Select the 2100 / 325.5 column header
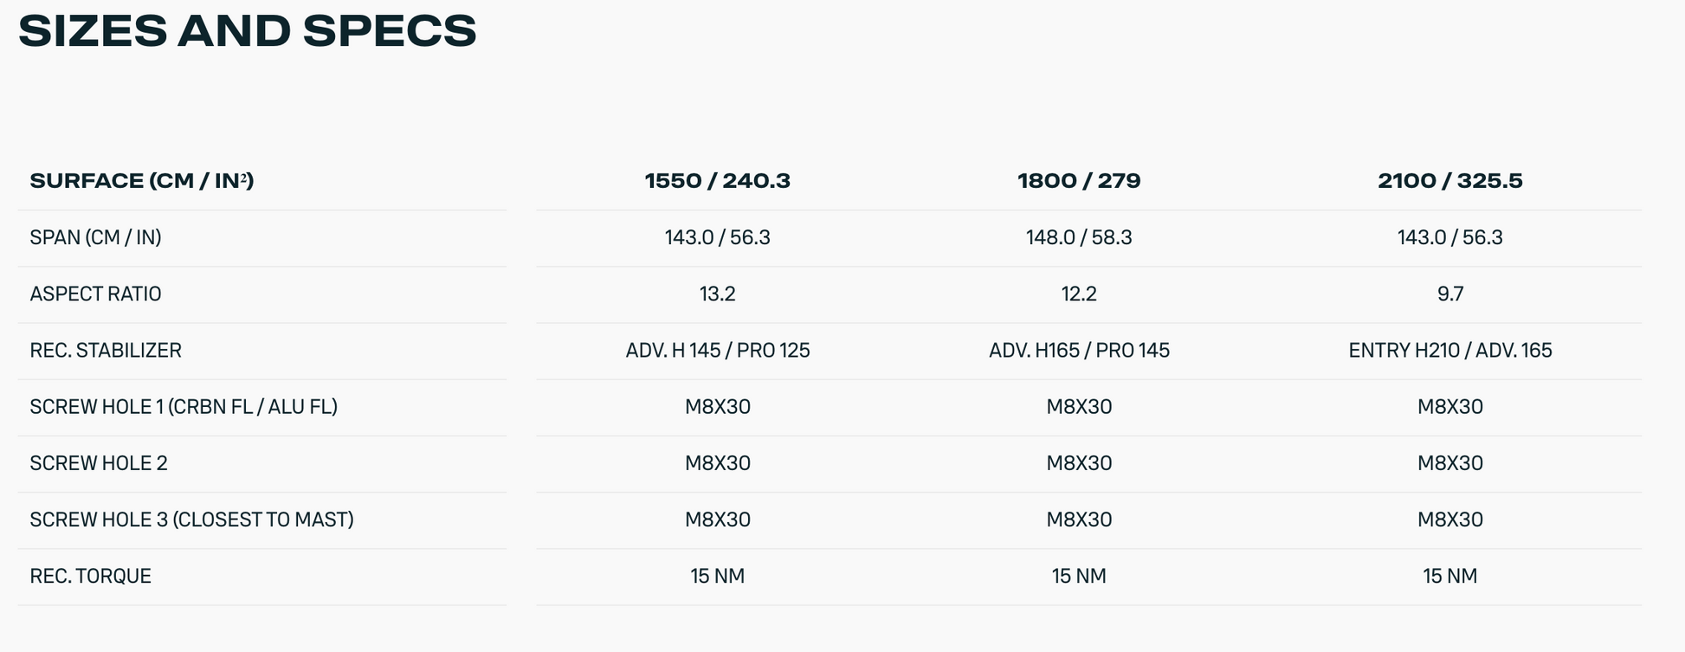 pyautogui.click(x=1449, y=181)
